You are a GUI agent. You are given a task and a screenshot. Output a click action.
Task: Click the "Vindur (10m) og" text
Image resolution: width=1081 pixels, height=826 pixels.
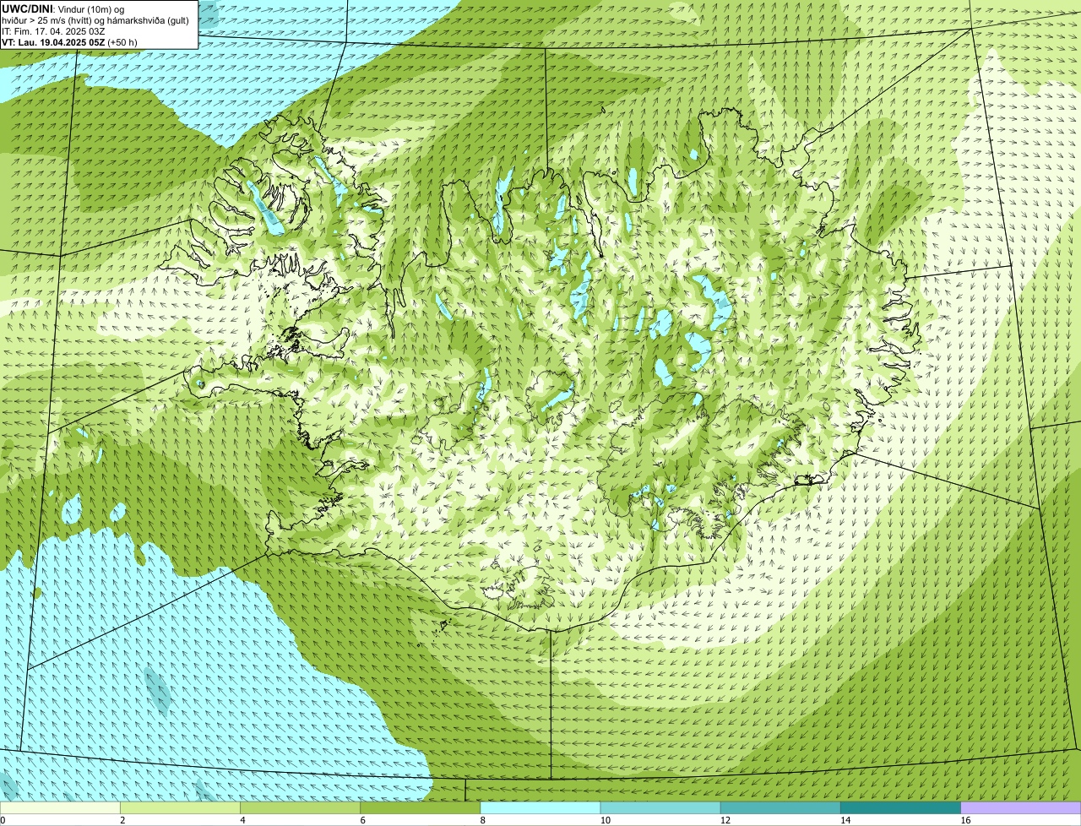click(x=90, y=9)
